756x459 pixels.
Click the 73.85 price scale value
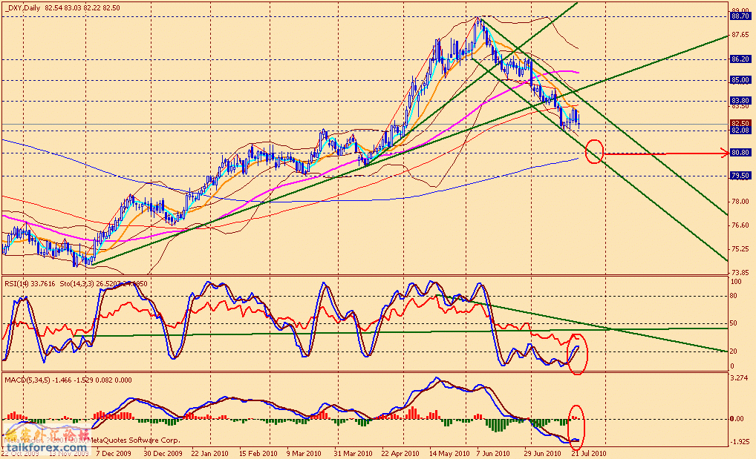pyautogui.click(x=740, y=272)
